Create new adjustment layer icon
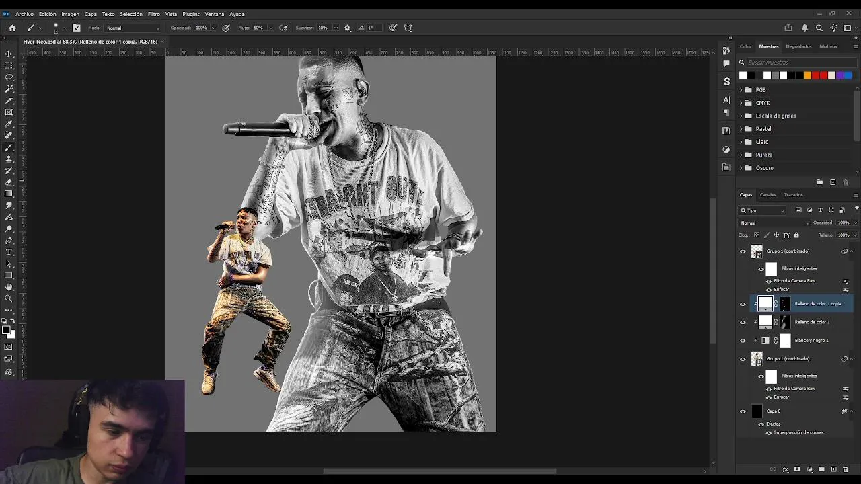Image resolution: width=861 pixels, height=484 pixels. click(809, 469)
